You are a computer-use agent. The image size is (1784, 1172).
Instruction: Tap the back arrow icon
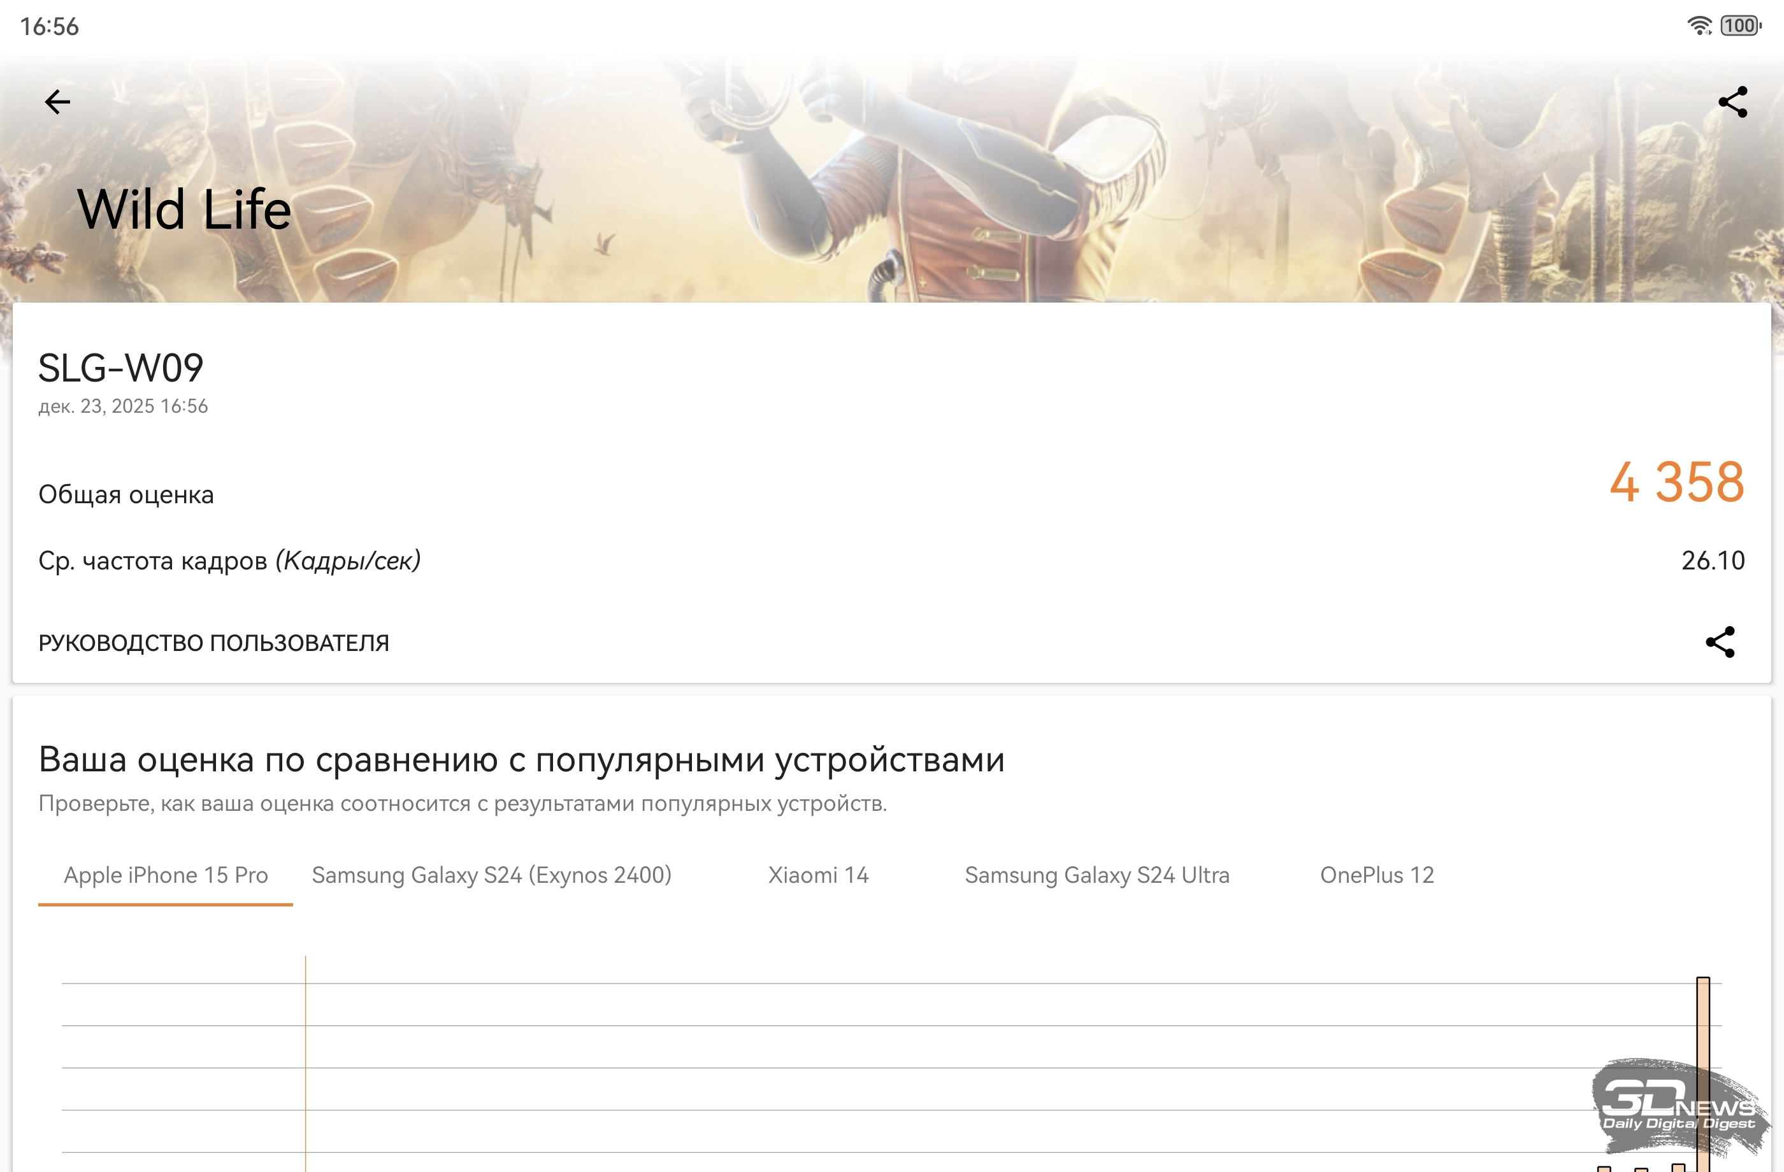click(x=57, y=102)
